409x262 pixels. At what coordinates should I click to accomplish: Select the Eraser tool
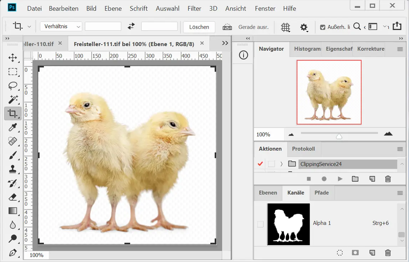click(x=13, y=197)
